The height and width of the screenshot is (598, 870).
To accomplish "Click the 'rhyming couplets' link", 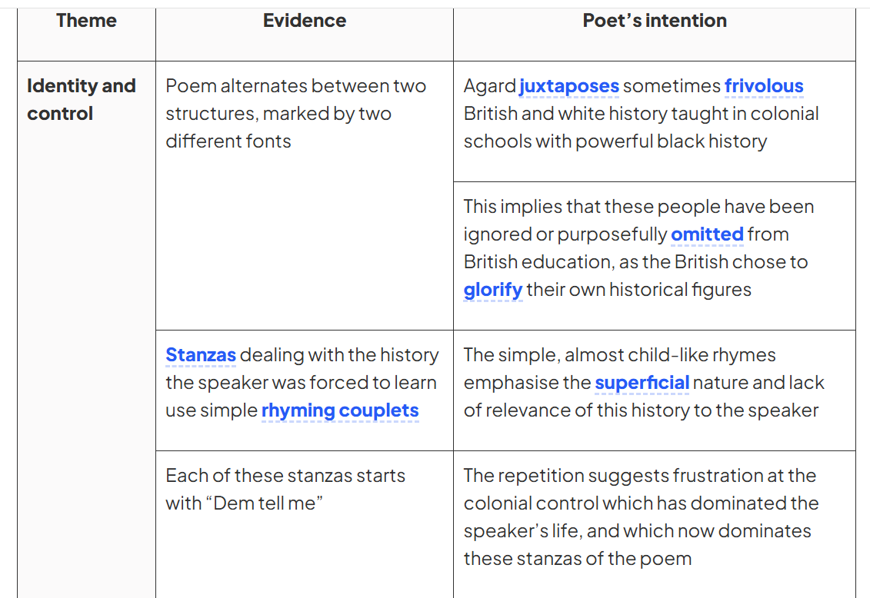I will (x=340, y=410).
